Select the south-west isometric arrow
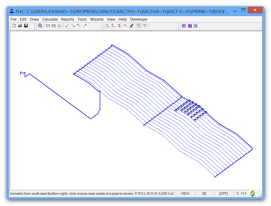Screen dimensions: 271x206 point(67,26)
